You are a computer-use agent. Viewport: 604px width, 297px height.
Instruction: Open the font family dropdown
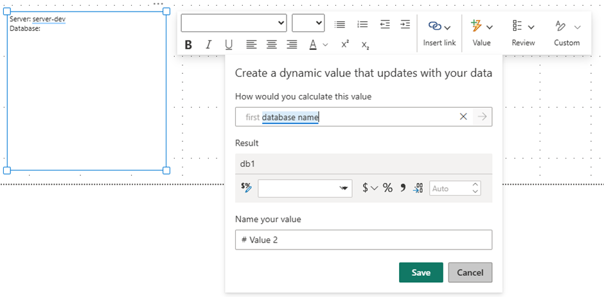tap(234, 23)
